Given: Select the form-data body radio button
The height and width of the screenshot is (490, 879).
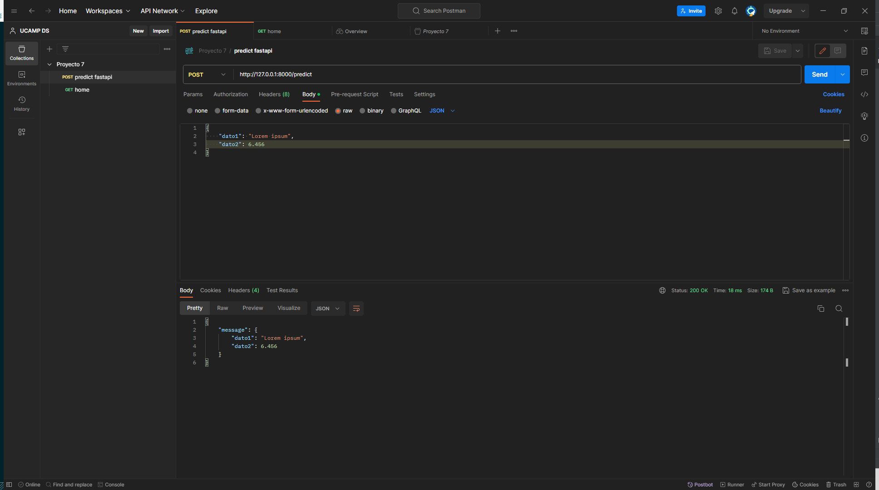Looking at the screenshot, I should click(x=217, y=111).
